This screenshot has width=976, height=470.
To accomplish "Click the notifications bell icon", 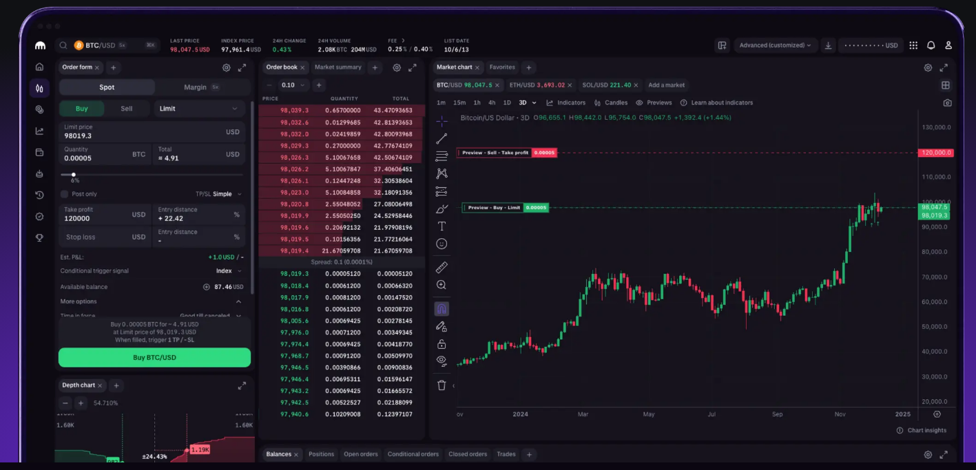I will click(x=931, y=45).
